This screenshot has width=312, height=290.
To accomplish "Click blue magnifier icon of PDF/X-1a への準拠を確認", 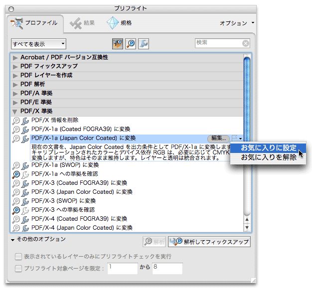I will point(16,174).
